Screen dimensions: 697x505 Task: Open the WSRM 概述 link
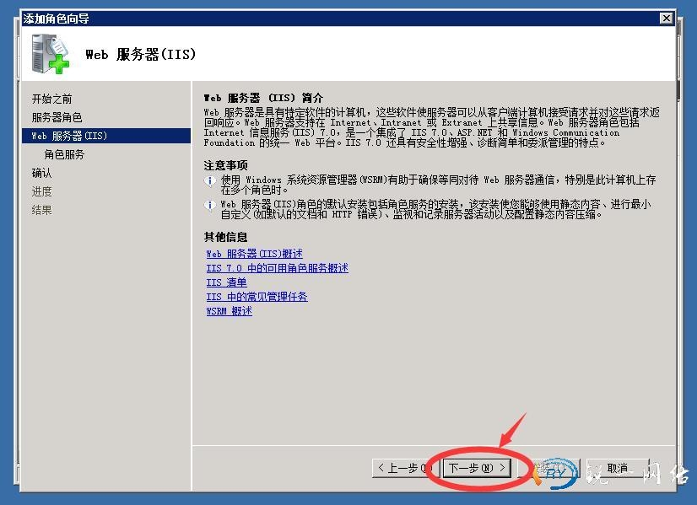229,311
